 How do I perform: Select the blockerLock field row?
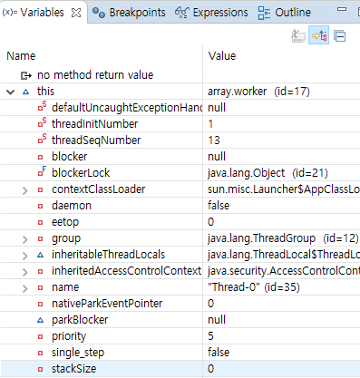180,173
